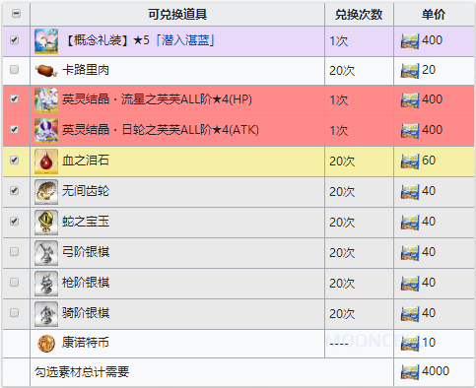Click the 康诺特币 item name
This screenshot has width=476, height=388.
pyautogui.click(x=86, y=343)
